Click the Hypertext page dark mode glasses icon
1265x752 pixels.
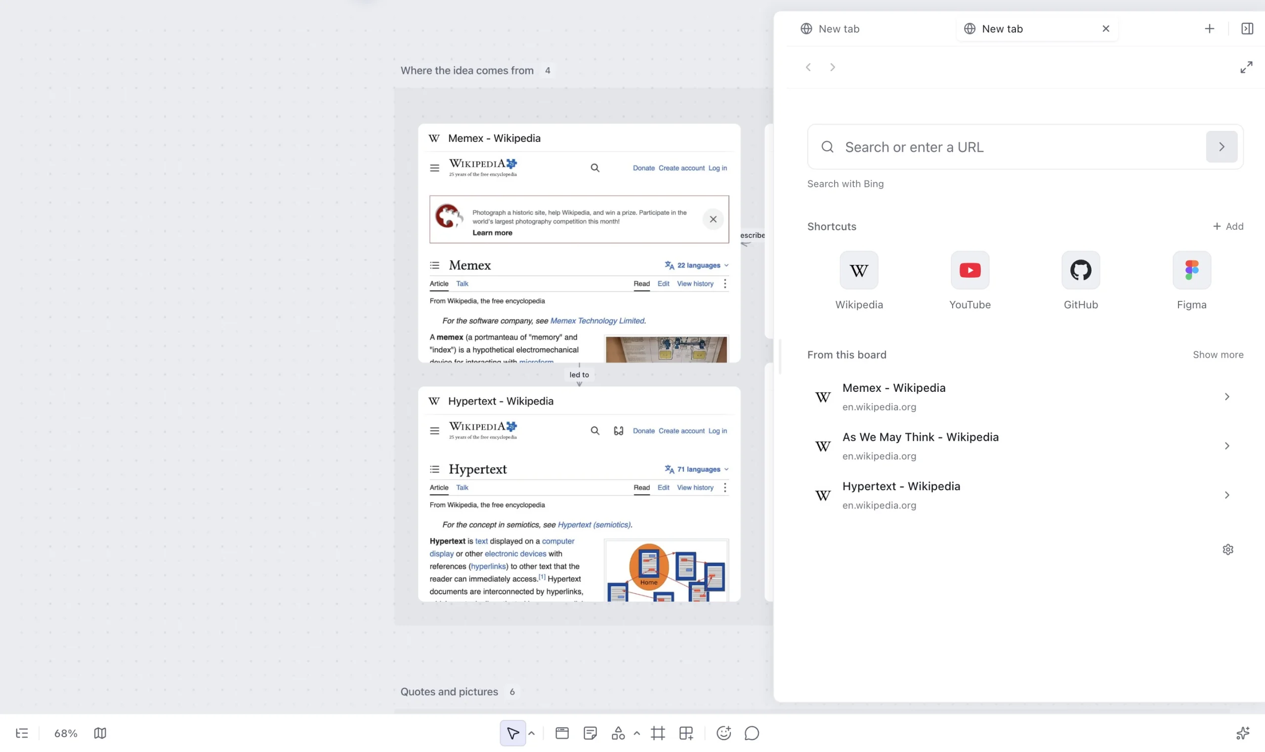point(618,431)
